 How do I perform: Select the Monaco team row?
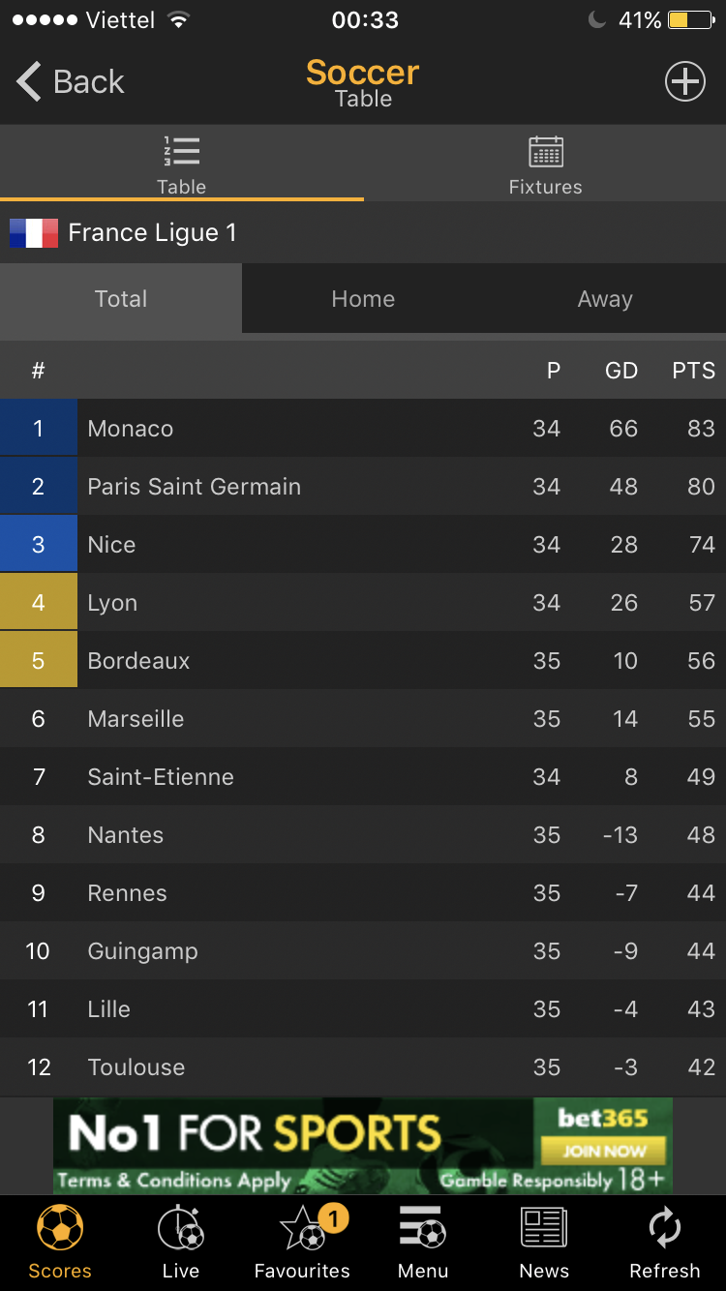363,429
